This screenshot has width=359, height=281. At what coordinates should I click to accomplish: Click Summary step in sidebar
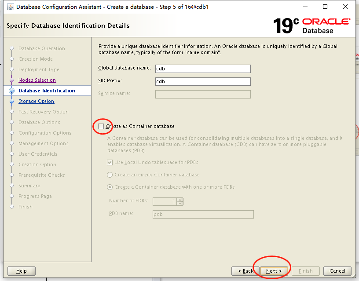[29, 186]
